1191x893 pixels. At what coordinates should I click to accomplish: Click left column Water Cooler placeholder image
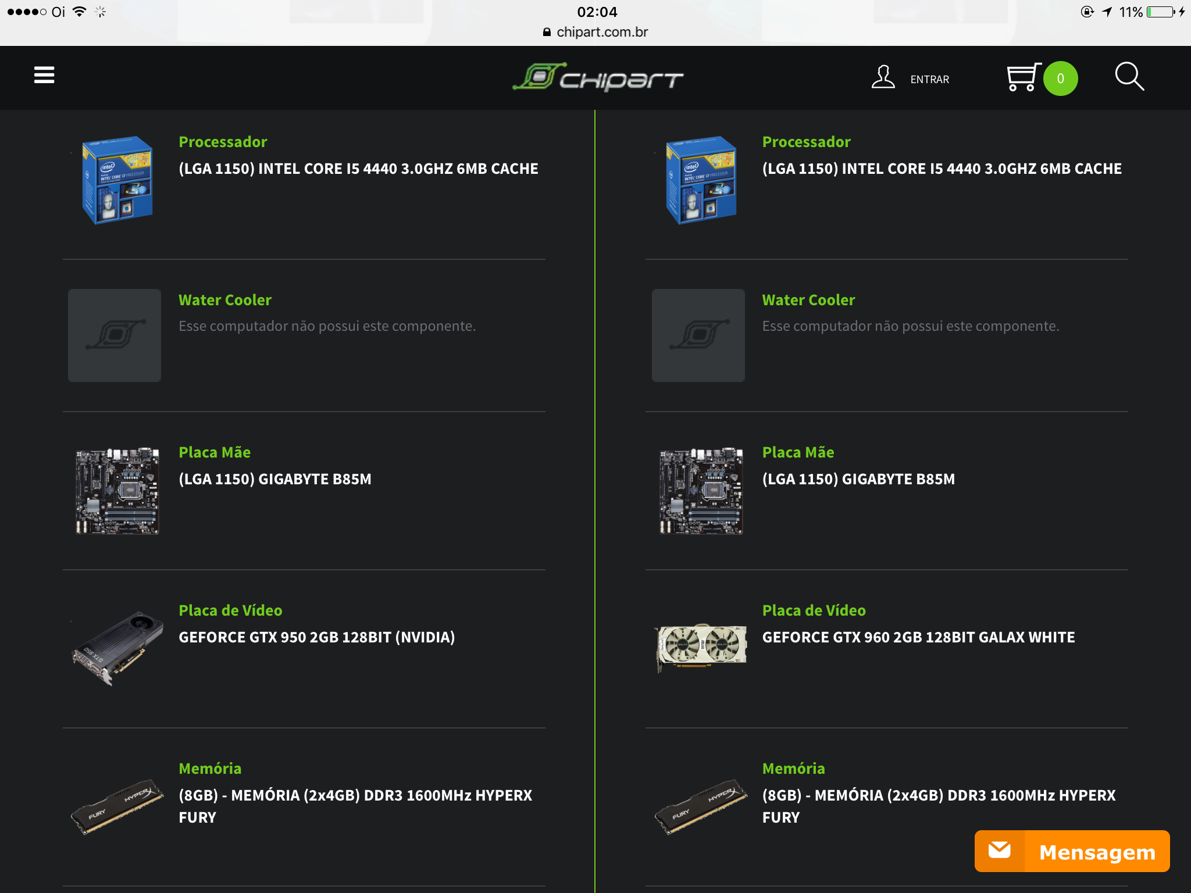point(115,335)
